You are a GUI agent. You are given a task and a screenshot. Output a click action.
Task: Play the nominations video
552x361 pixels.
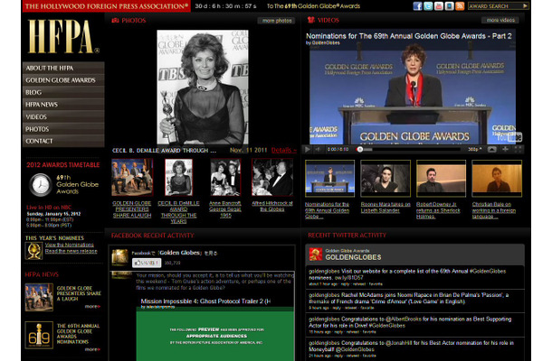click(308, 150)
